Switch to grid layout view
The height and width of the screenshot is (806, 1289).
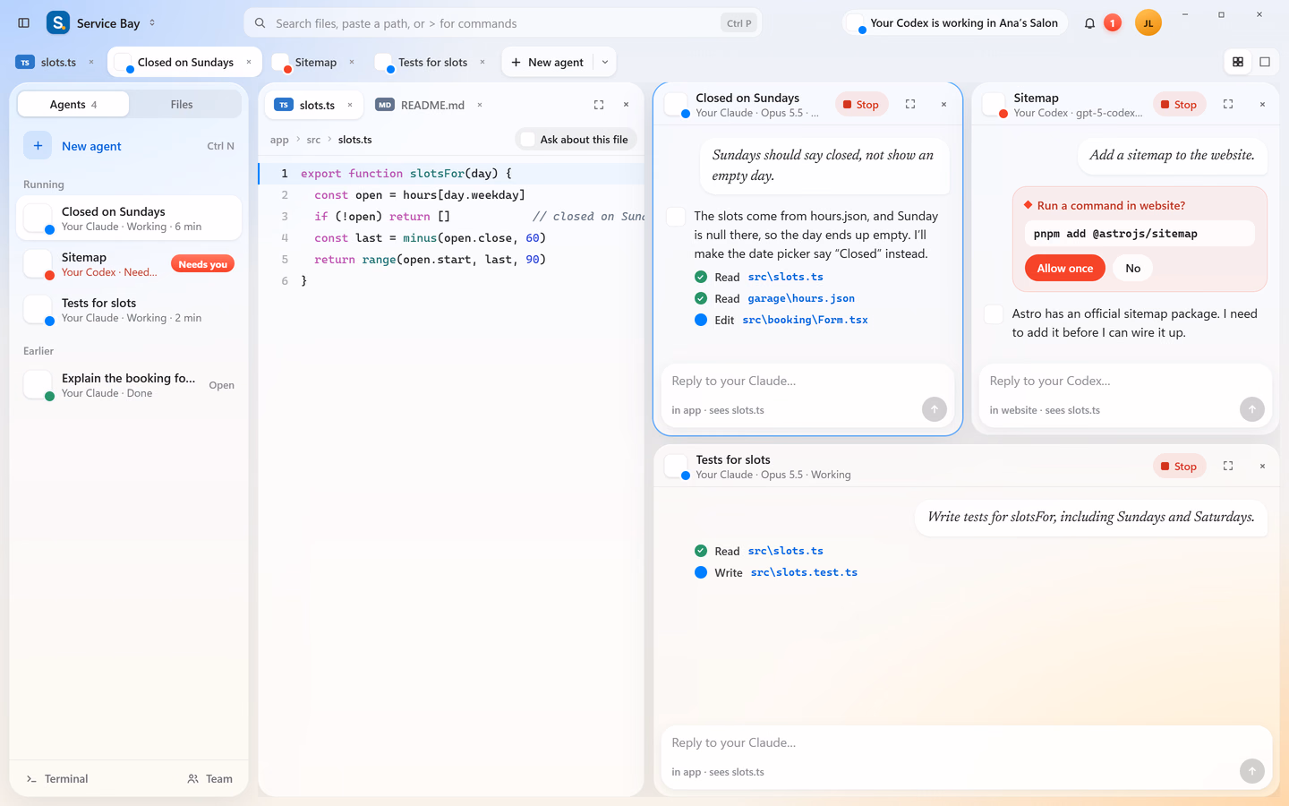1238,62
